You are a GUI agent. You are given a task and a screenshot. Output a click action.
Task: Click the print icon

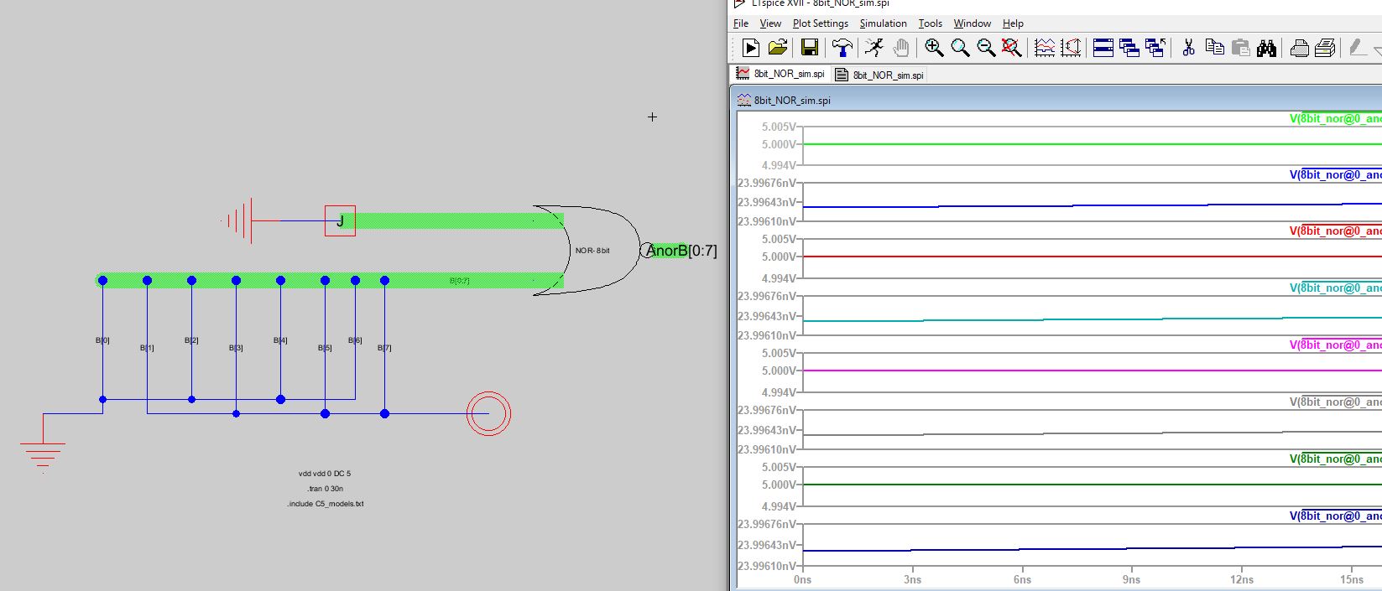[1299, 48]
